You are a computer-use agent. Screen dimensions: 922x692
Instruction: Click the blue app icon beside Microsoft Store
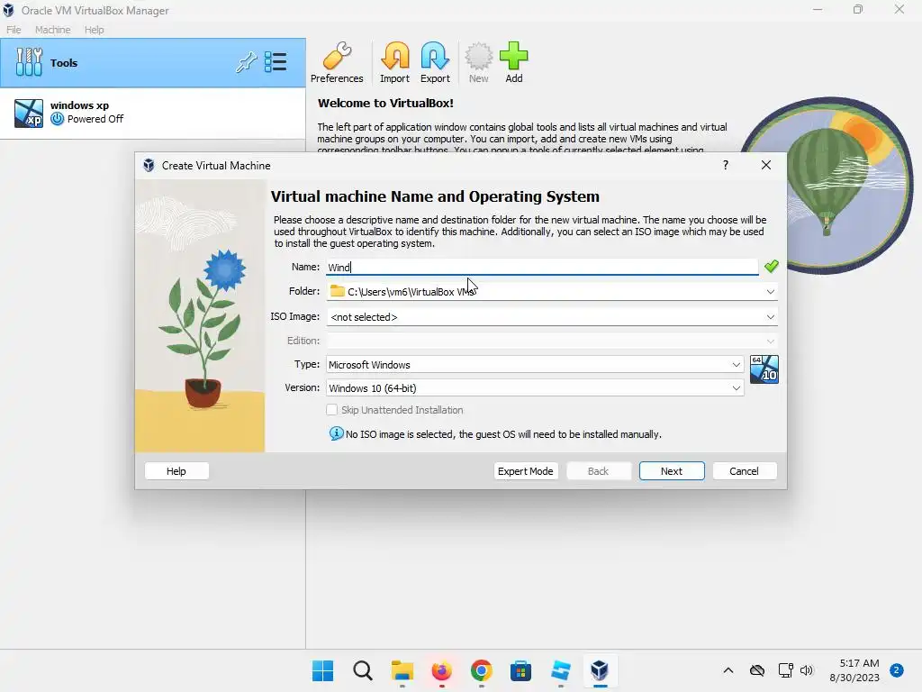pyautogui.click(x=560, y=670)
